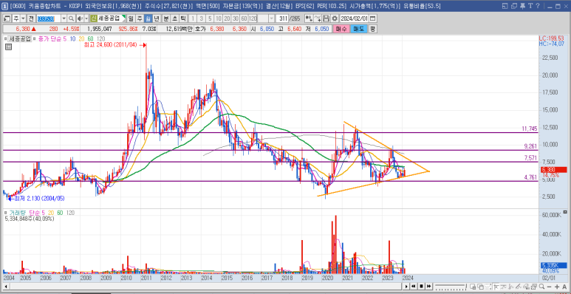Click the 9,261 horizontal line label
The width and height of the screenshot is (571, 294).
point(530,146)
